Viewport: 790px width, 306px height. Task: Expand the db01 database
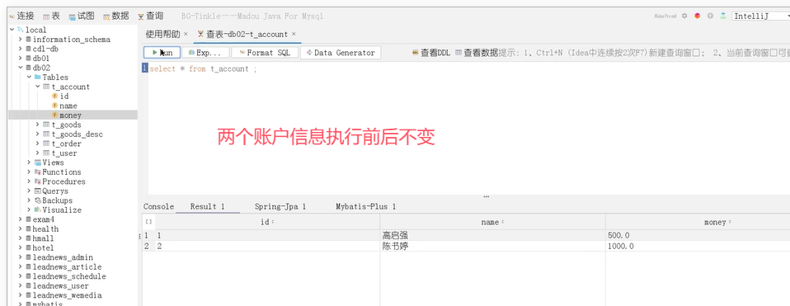(x=21, y=59)
